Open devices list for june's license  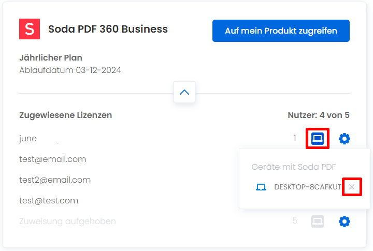tap(318, 139)
